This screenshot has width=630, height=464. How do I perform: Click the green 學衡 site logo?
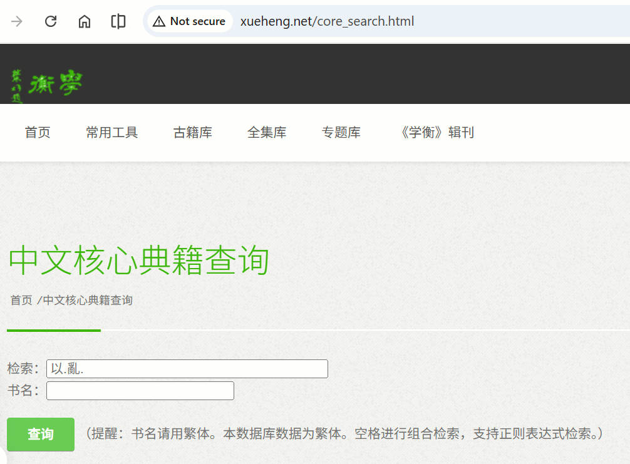tap(46, 85)
